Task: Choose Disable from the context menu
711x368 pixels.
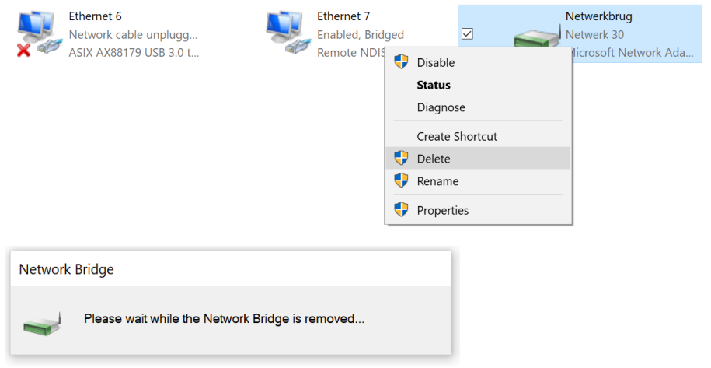Action: click(436, 62)
